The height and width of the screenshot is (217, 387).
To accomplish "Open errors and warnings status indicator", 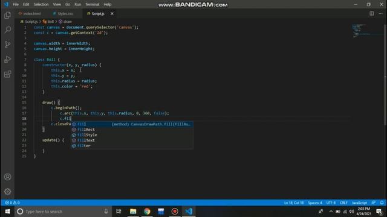I will tap(12, 203).
